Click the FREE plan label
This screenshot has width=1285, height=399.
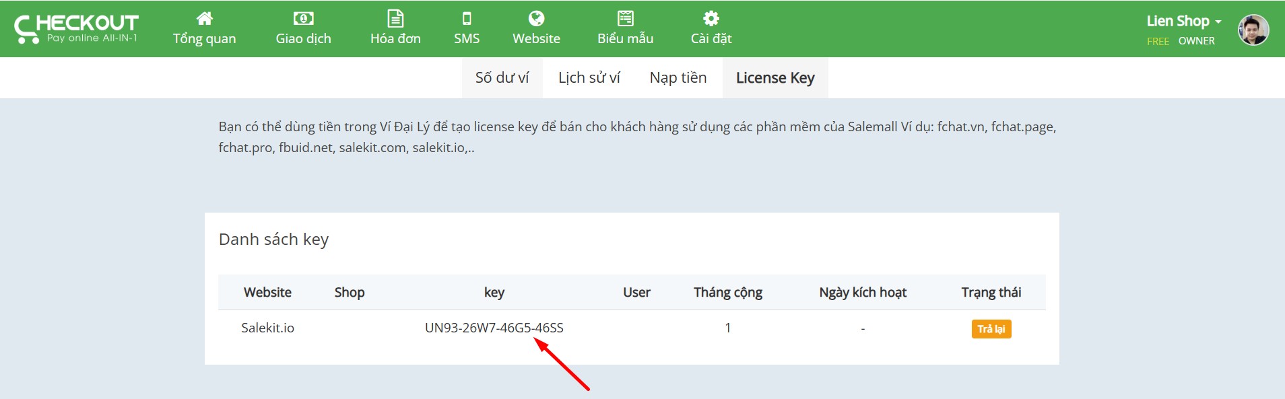(1158, 41)
